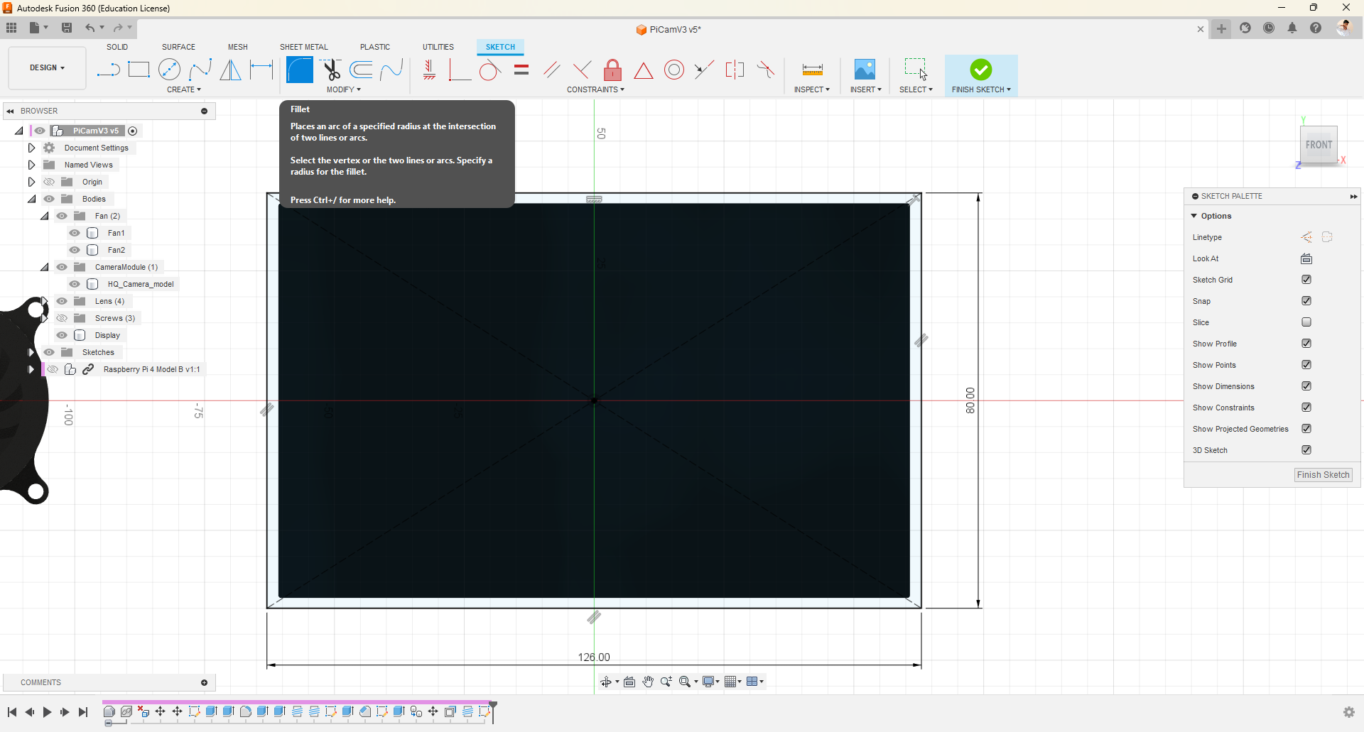Enable the Slice checkbox
This screenshot has height=732, width=1364.
click(x=1306, y=322)
